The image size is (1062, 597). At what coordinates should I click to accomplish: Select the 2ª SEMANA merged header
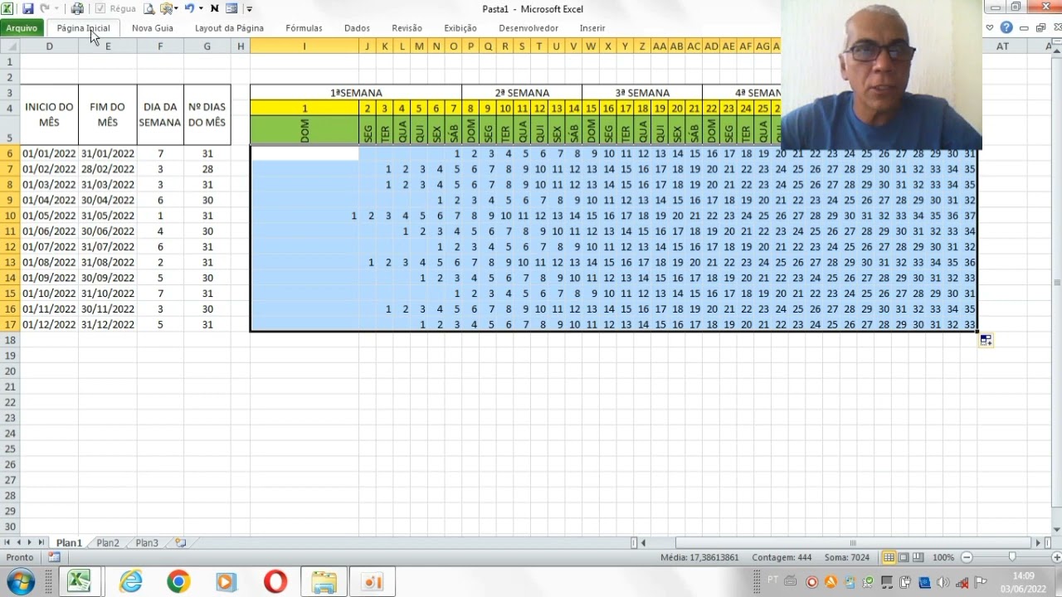(522, 93)
